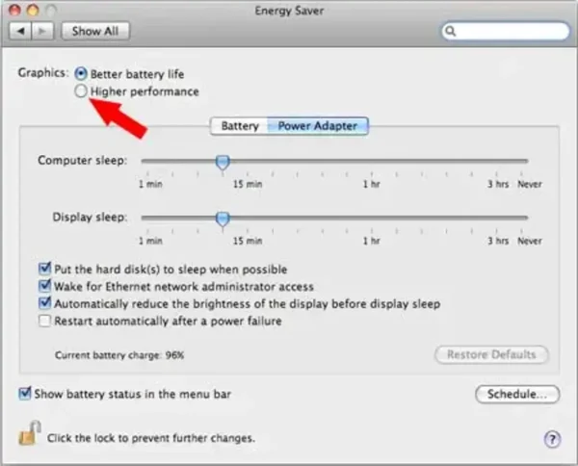Viewport: 578px width, 466px height.
Task: Toggle Automatically reduce brightness before display sleep
Action: tap(44, 303)
